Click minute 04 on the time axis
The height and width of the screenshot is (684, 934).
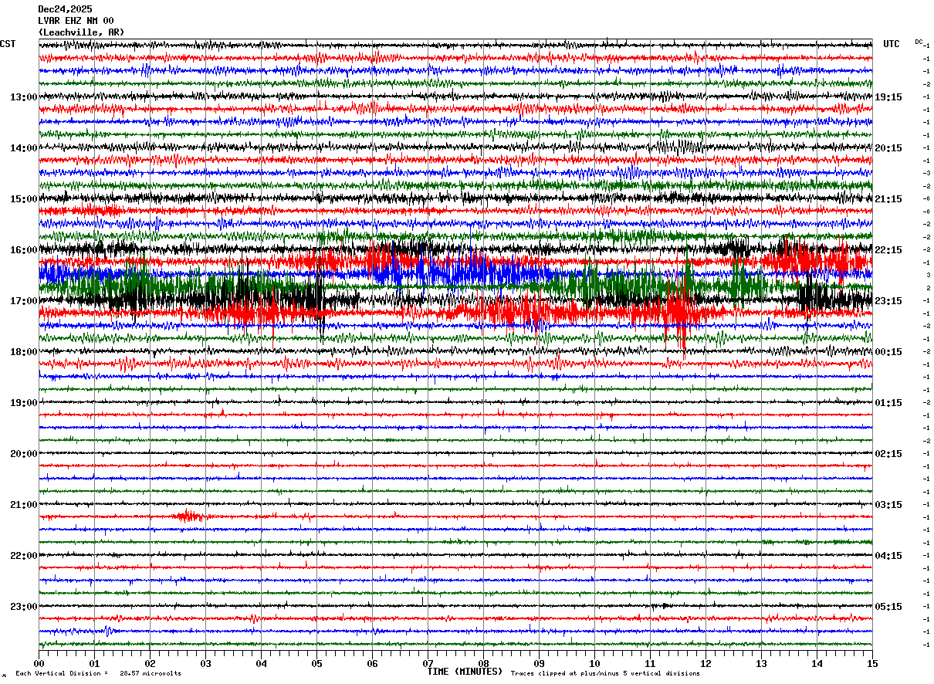261,663
